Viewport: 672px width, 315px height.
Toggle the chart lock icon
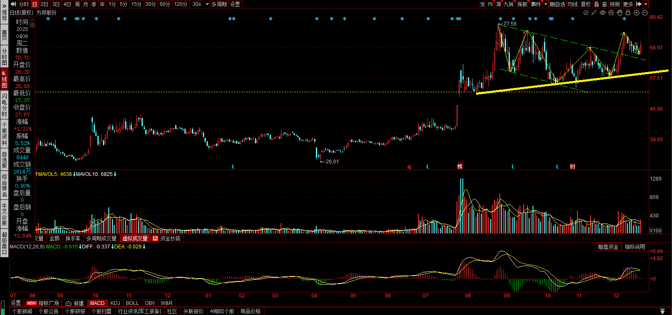[x=628, y=13]
